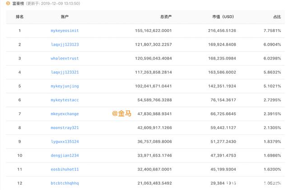Select total assets value 47,830,988.9341
The height and width of the screenshot is (190, 289).
coord(154,114)
